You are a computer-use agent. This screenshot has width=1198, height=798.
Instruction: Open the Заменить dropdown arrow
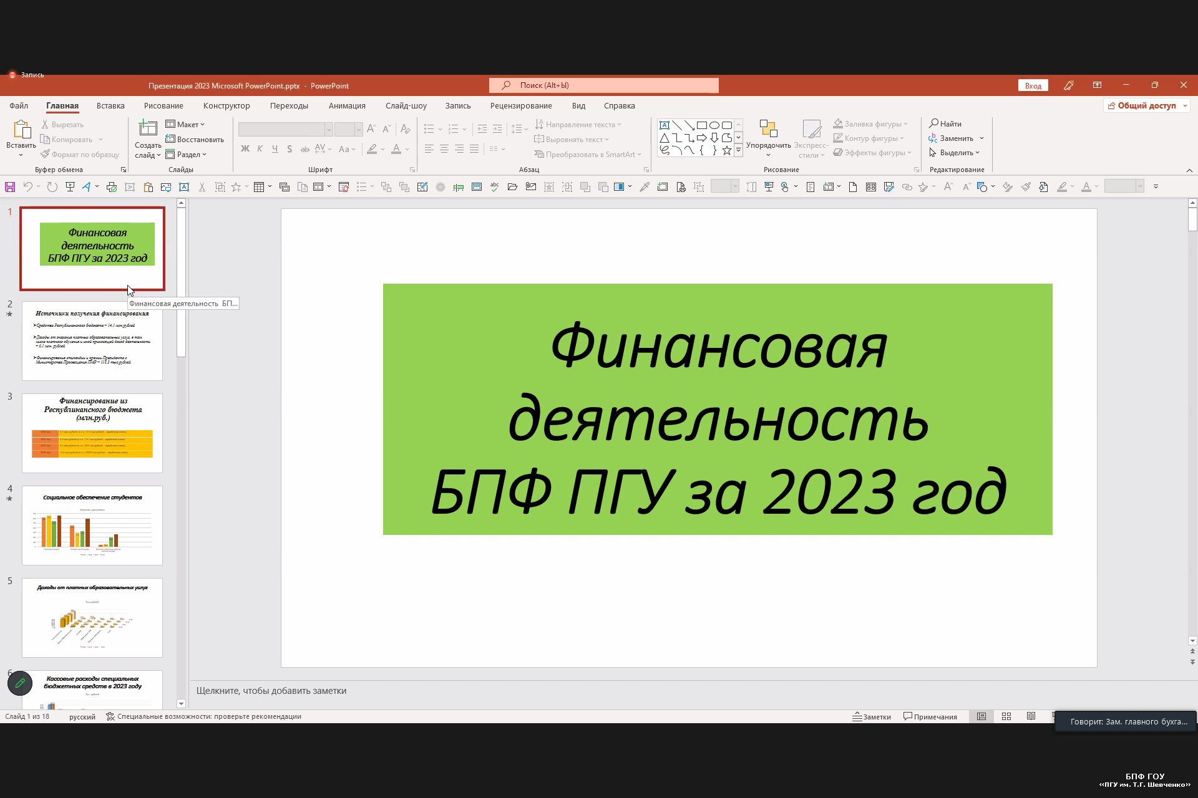click(x=981, y=138)
